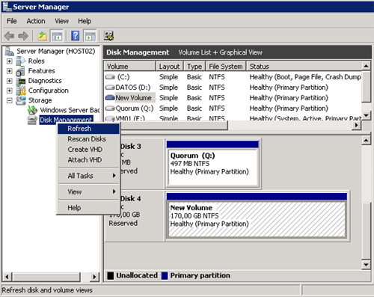The height and width of the screenshot is (297, 374).
Task: Click the Server Manager title bar icon
Action: (x=7, y=7)
